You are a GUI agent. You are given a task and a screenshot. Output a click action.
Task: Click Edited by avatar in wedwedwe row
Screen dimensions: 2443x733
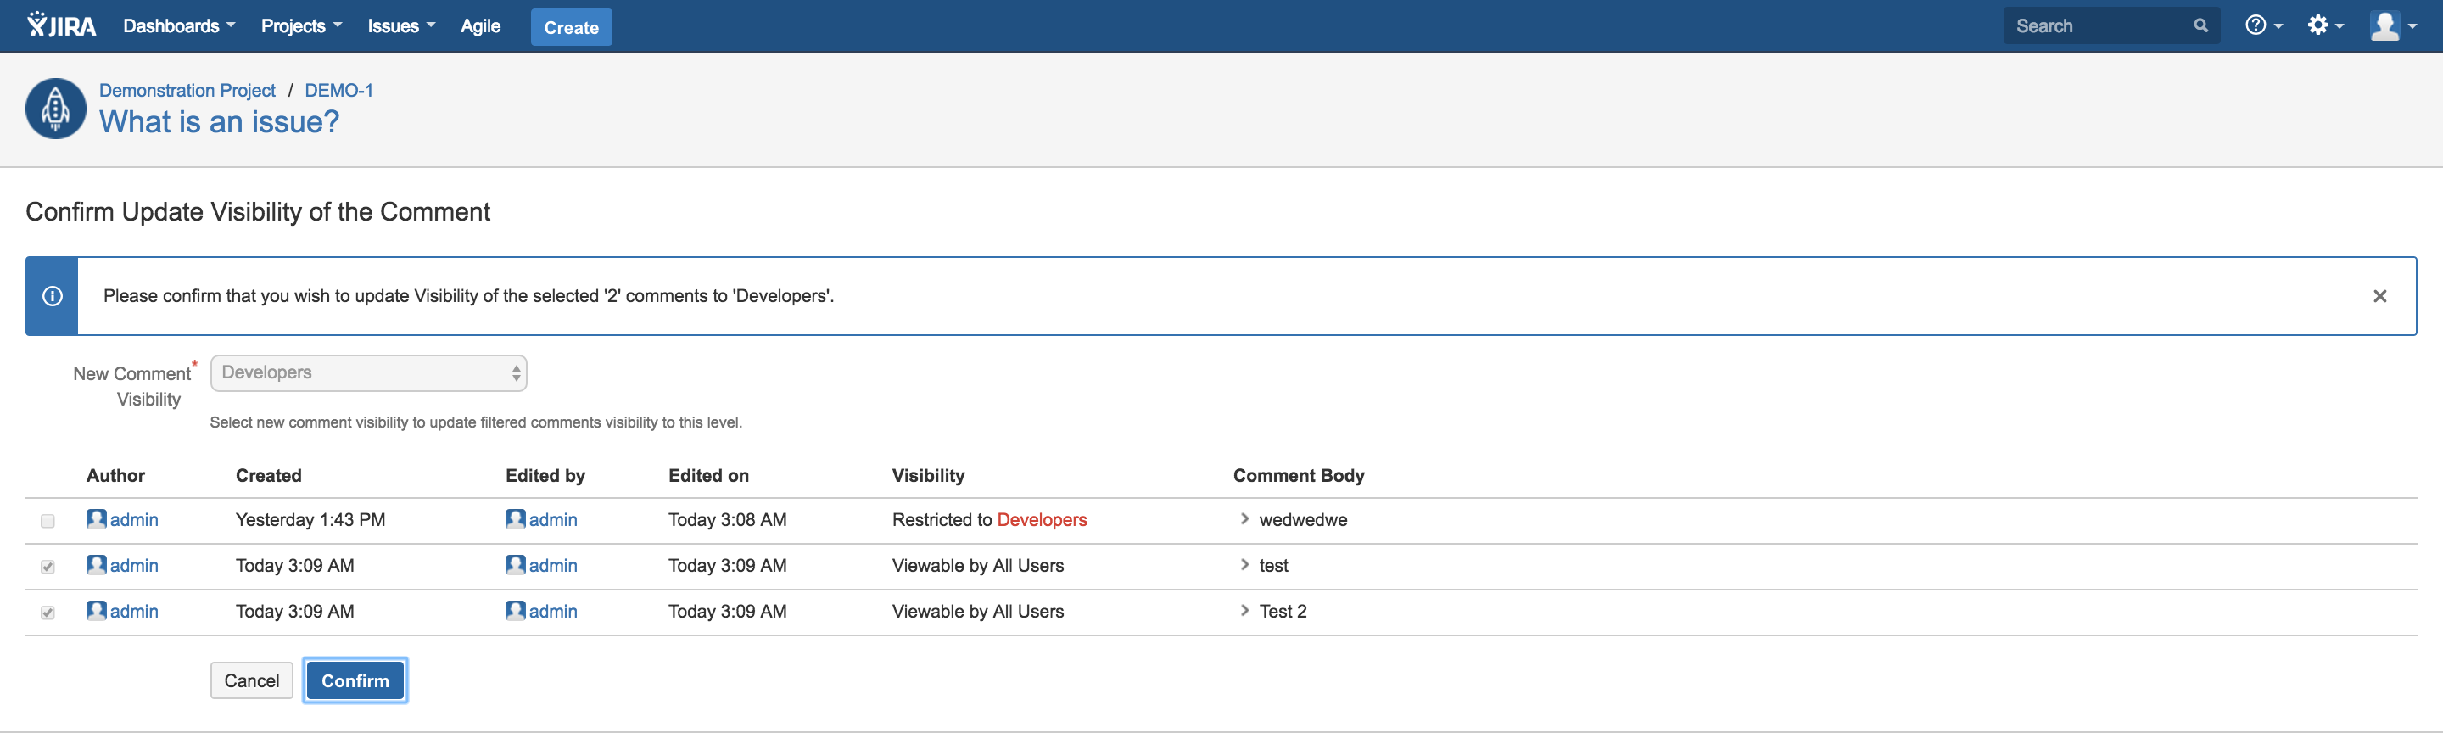(515, 518)
